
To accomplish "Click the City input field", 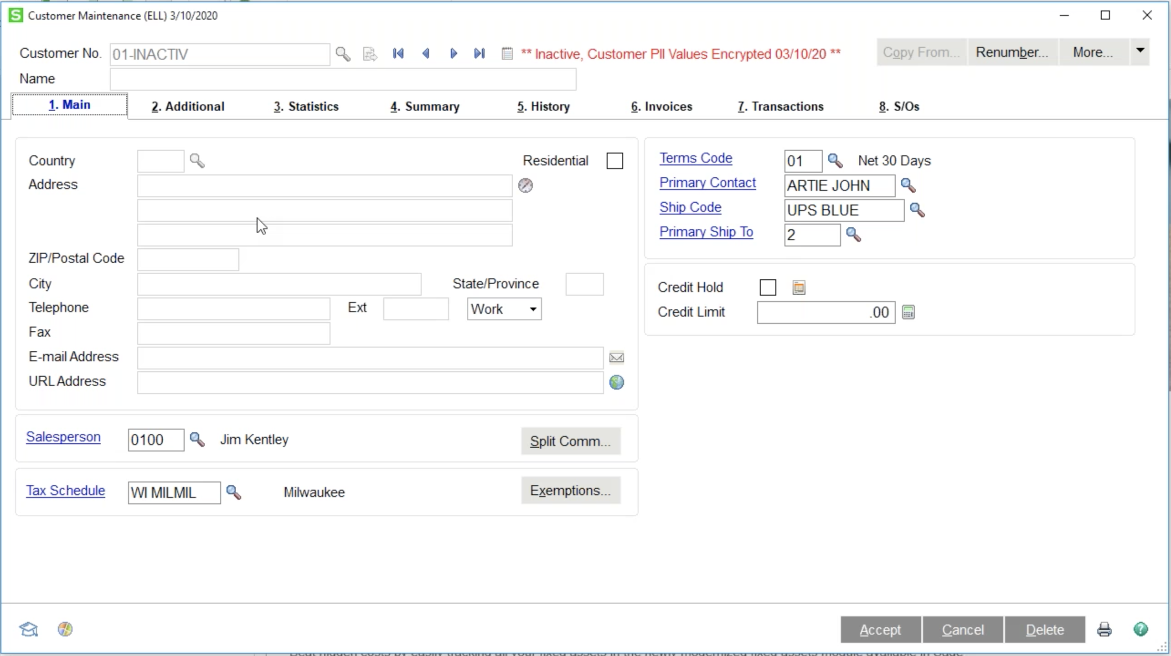I will 279,284.
